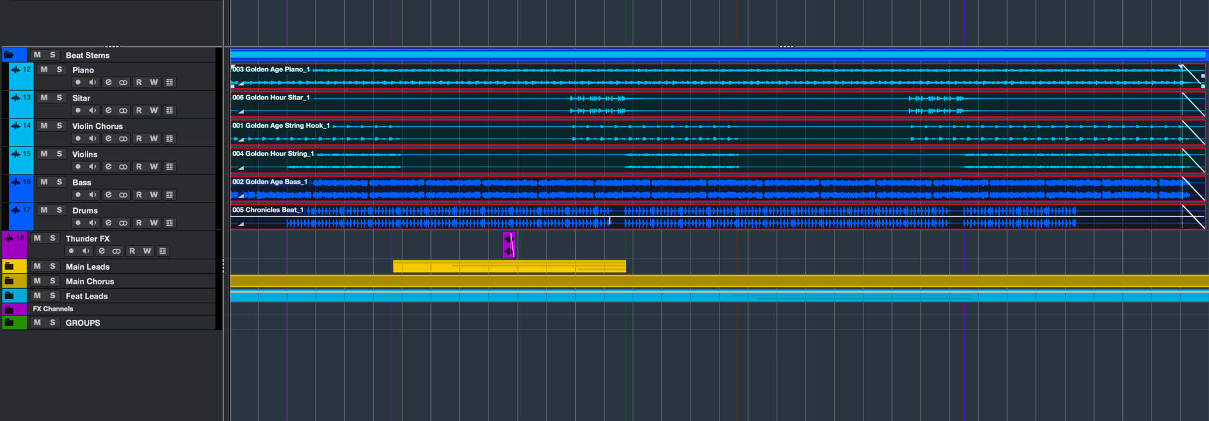Open channel settings for Violin Chorus track
Screen dimensions: 1209x421
click(108, 139)
